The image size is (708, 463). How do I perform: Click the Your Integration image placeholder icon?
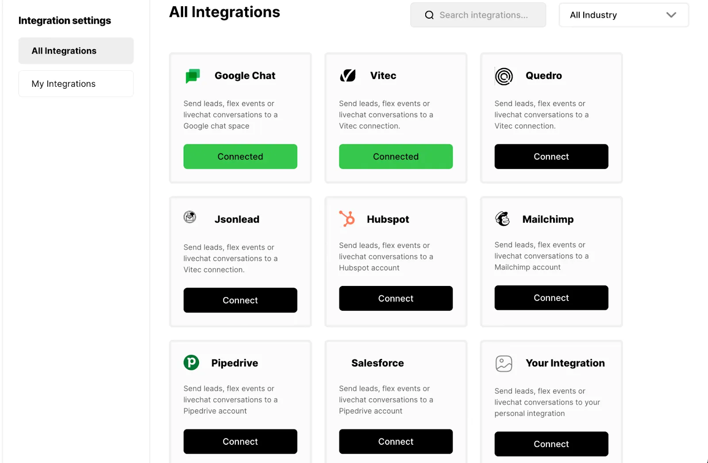click(x=504, y=364)
